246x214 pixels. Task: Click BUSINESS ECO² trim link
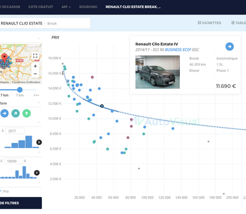(178, 50)
